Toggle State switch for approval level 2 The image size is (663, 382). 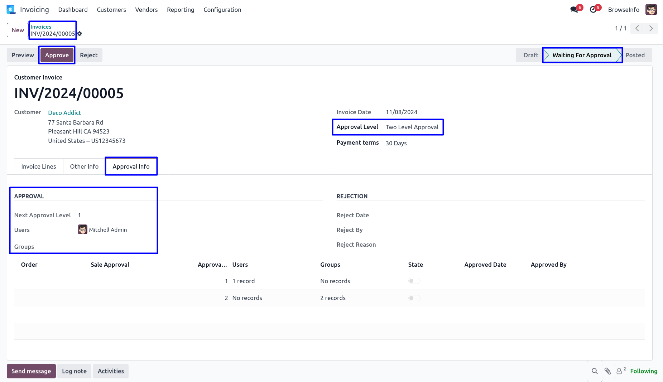[414, 298]
